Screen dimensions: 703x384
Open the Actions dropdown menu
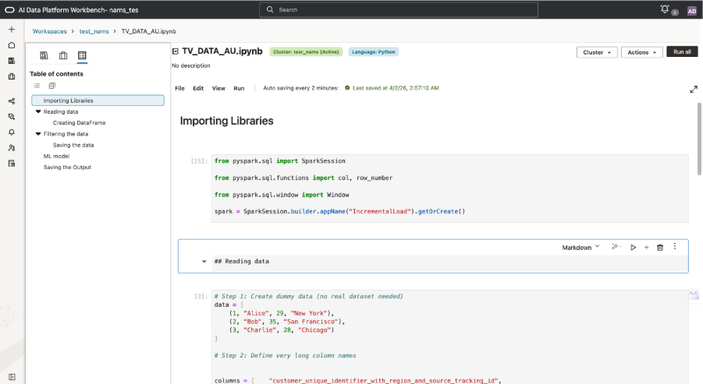[642, 52]
